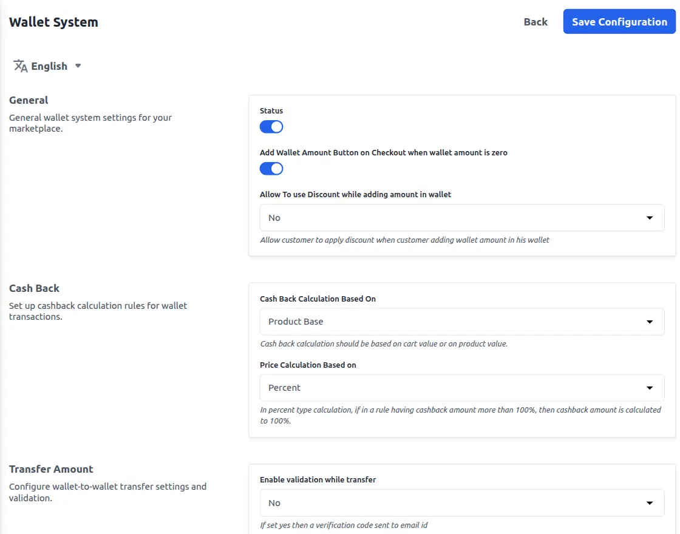Click the General section heading
The image size is (680, 534).
tap(28, 100)
